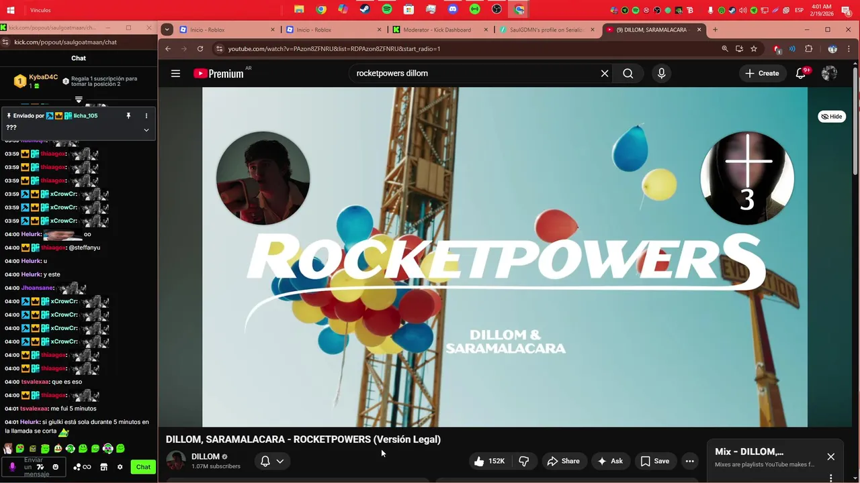This screenshot has width=860, height=483.
Task: Open Windows notification center icon
Action: tap(846, 10)
